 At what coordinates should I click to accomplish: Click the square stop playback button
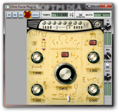pyautogui.click(x=9, y=15)
